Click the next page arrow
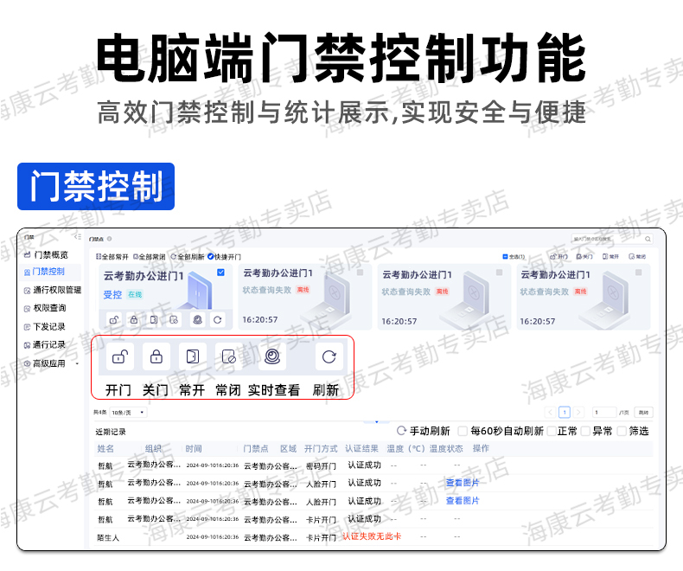 tap(578, 413)
